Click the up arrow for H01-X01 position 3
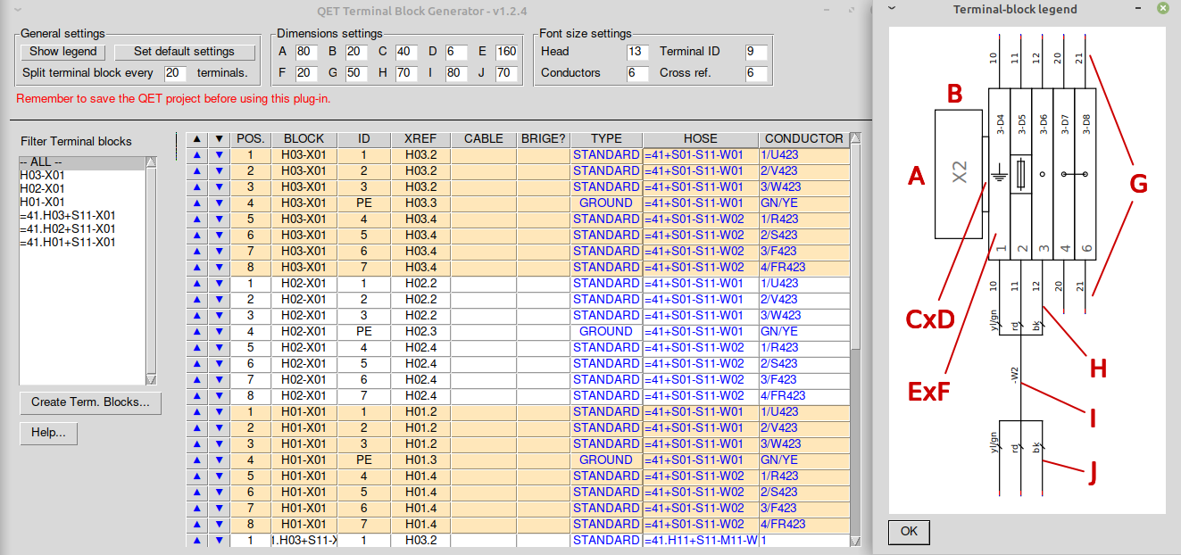 [197, 444]
